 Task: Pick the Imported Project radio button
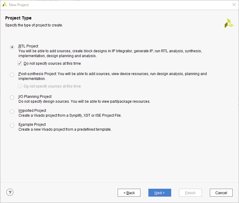click(x=12, y=112)
